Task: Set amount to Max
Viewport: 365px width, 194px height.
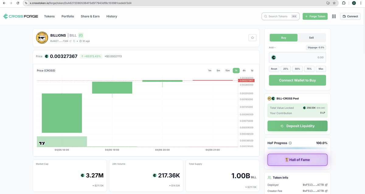Action: pyautogui.click(x=321, y=69)
